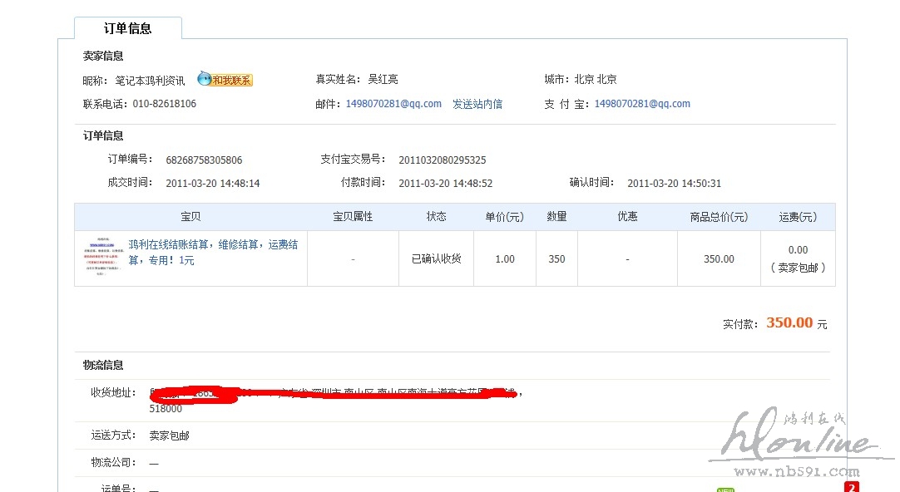The image size is (900, 492).
Task: Open the seller's 支付宝 account link
Action: 642,104
